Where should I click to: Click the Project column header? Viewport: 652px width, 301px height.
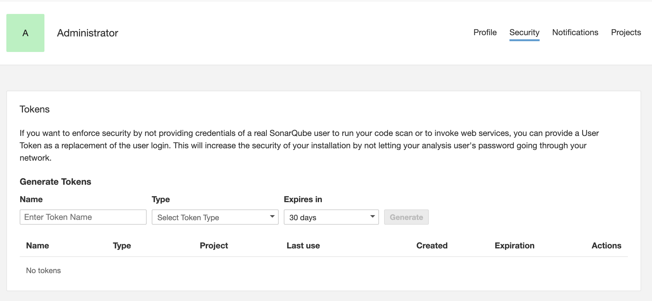pyautogui.click(x=214, y=246)
